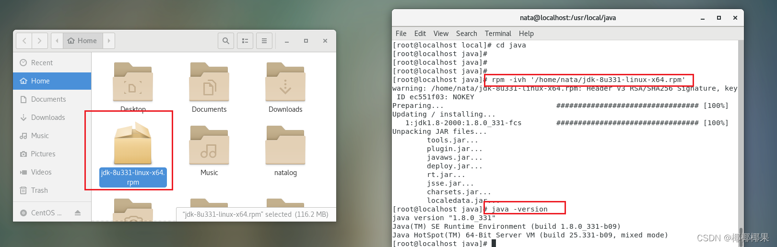Go back in the file manager
The height and width of the screenshot is (247, 777).
tap(24, 41)
